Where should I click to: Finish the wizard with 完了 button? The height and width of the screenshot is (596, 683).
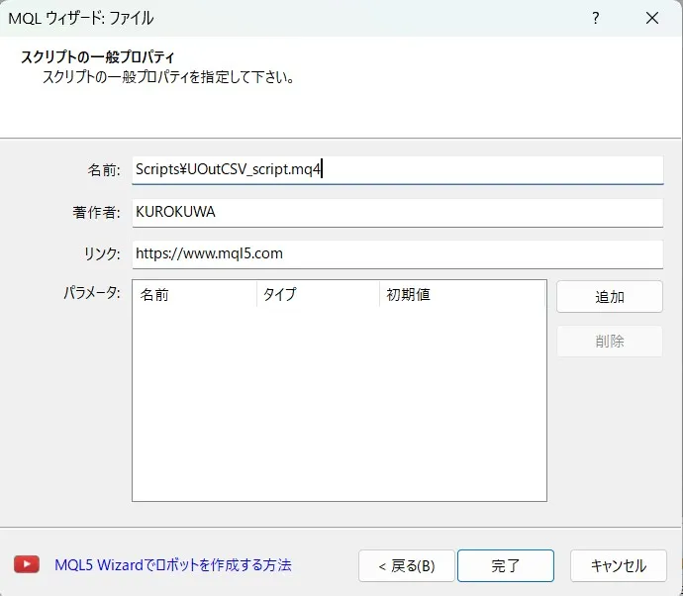(506, 566)
